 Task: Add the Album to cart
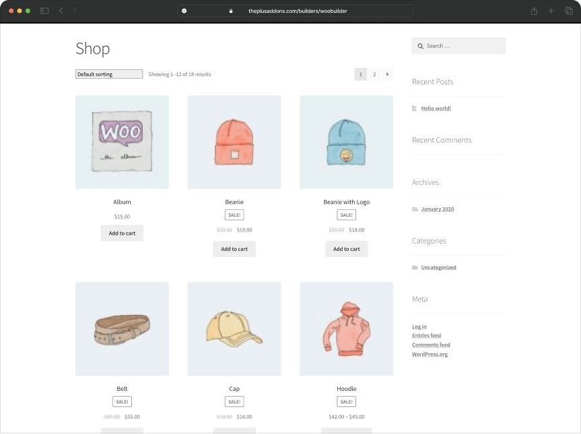(122, 233)
